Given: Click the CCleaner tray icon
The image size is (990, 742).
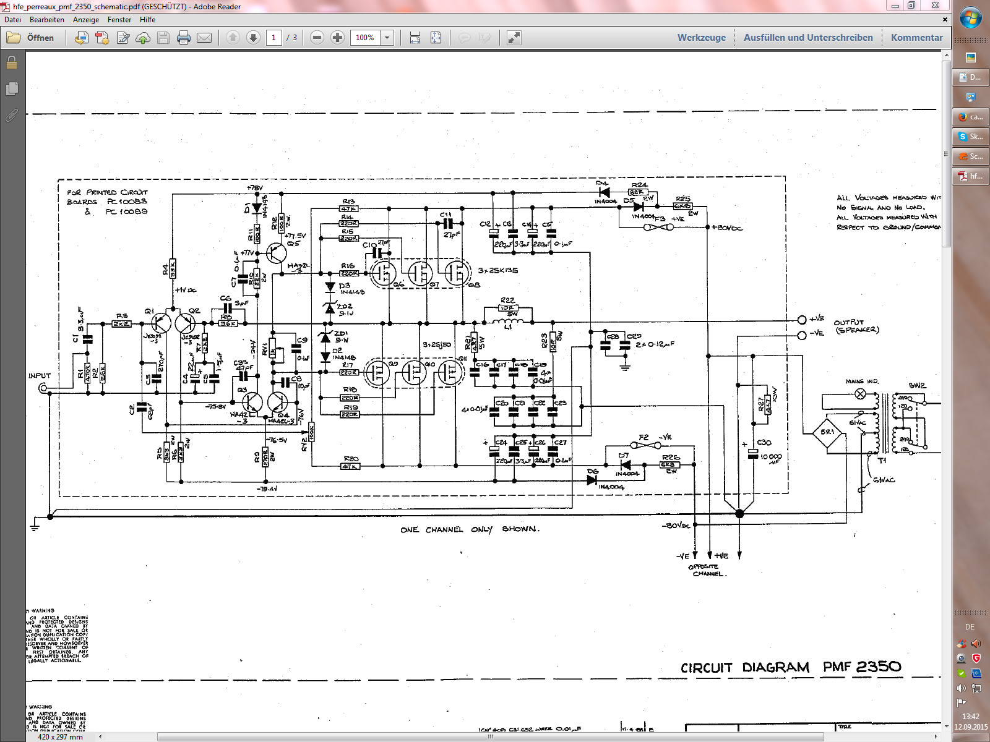Looking at the screenshot, I should (x=962, y=644).
